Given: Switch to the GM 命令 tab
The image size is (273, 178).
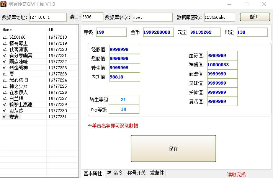Looking at the screenshot, I should (114, 173).
